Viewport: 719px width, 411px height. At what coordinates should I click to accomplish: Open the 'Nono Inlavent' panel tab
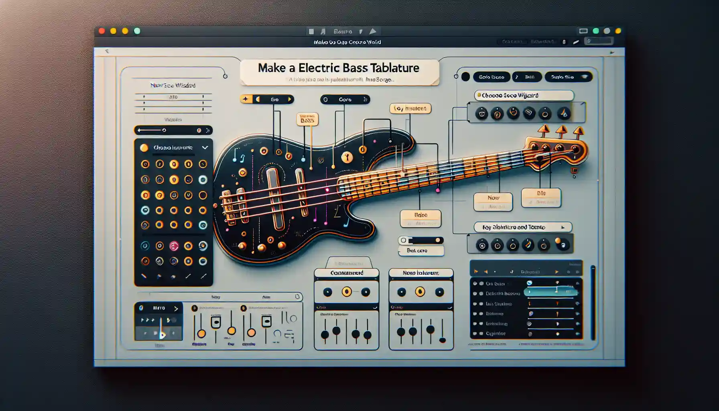(421, 273)
